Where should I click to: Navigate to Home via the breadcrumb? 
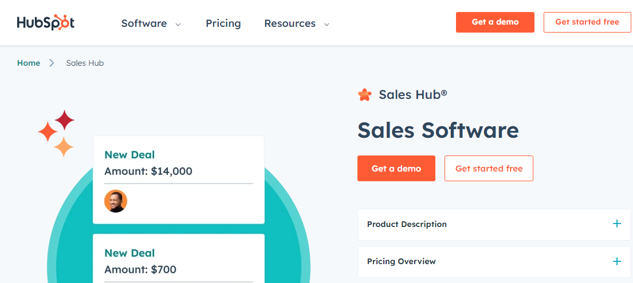(29, 63)
